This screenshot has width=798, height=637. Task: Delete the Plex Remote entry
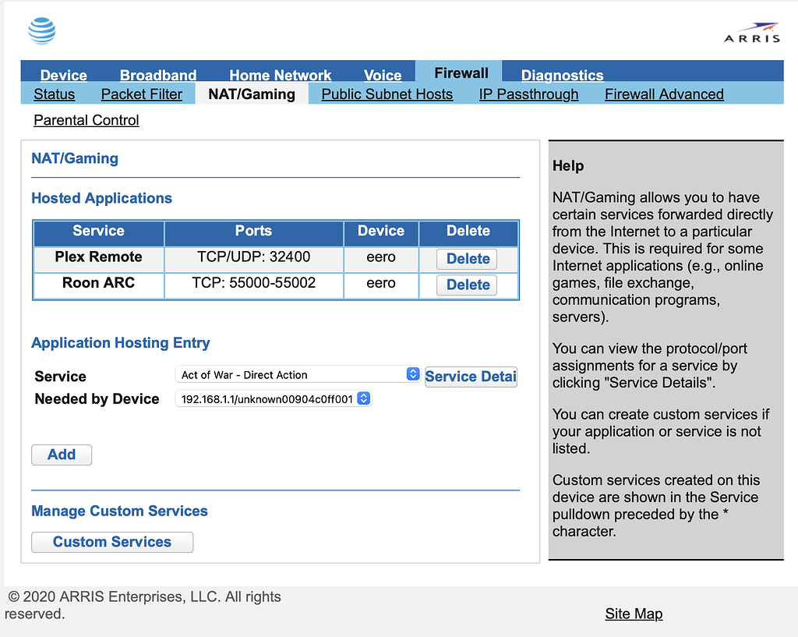pyautogui.click(x=468, y=259)
